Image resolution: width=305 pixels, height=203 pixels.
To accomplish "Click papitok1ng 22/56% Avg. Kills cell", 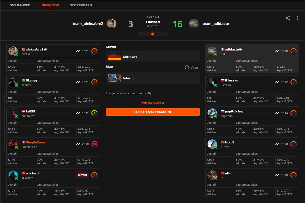I will [264, 130].
